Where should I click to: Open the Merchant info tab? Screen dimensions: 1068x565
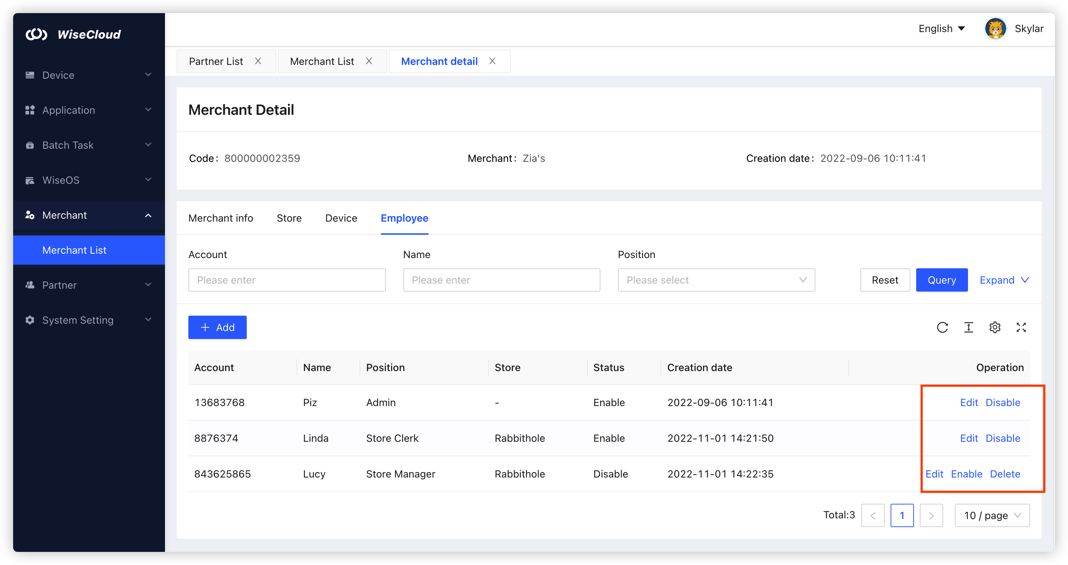pyautogui.click(x=220, y=218)
